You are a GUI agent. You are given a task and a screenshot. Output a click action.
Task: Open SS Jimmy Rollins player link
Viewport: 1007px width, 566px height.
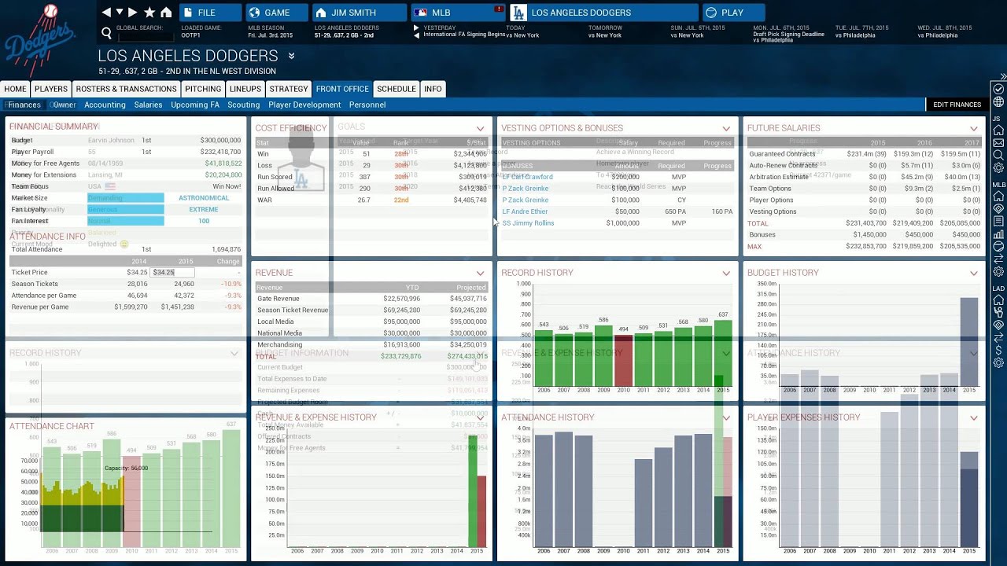click(529, 223)
